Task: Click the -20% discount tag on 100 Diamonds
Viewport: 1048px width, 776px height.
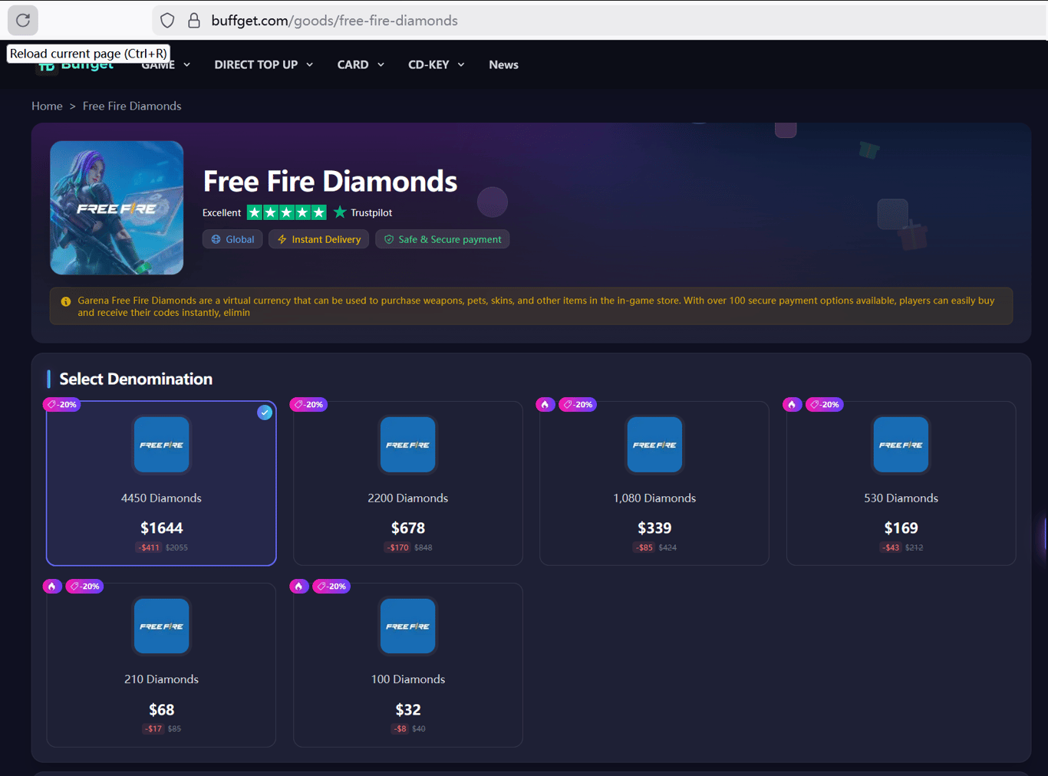Action: tap(331, 586)
